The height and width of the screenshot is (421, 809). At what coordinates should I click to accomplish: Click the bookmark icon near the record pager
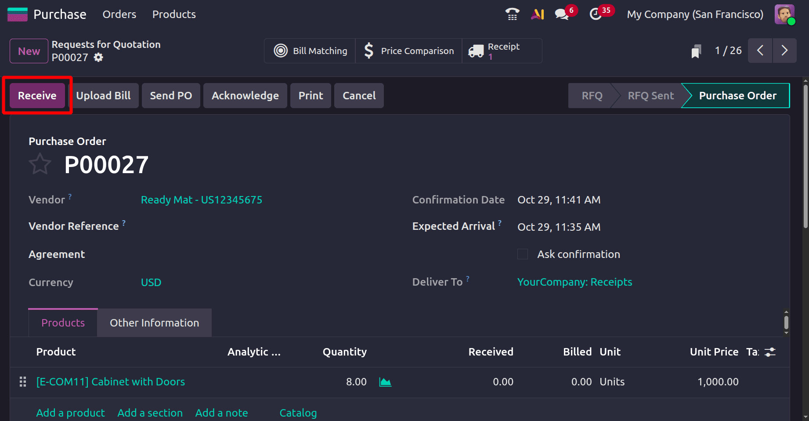tap(696, 51)
